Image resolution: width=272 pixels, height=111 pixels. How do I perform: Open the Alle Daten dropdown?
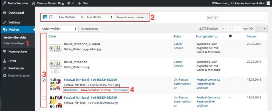pyautogui.click(x=99, y=17)
